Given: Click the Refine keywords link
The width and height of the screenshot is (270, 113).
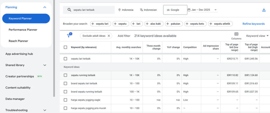Looking at the screenshot, I should 253,24.
